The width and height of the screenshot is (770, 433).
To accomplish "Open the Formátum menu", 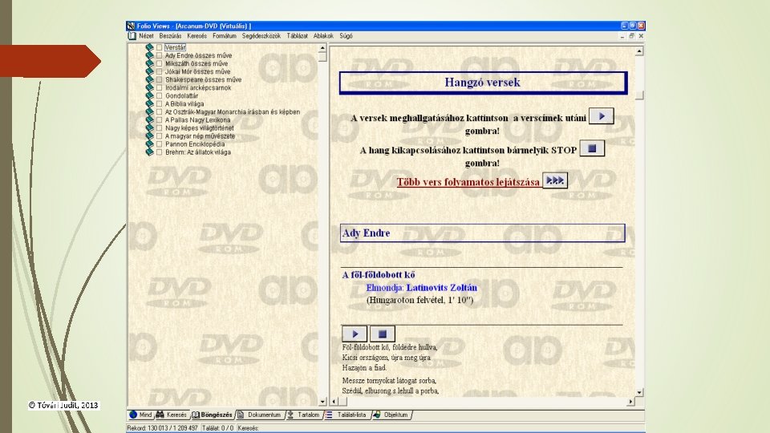I will coord(225,36).
